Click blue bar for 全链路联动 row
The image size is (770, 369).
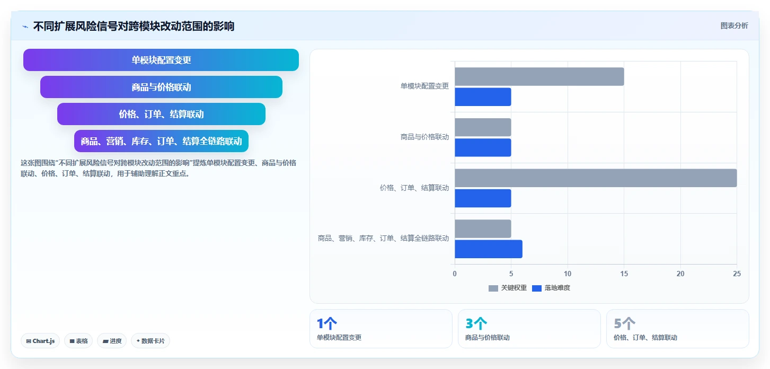(x=489, y=249)
